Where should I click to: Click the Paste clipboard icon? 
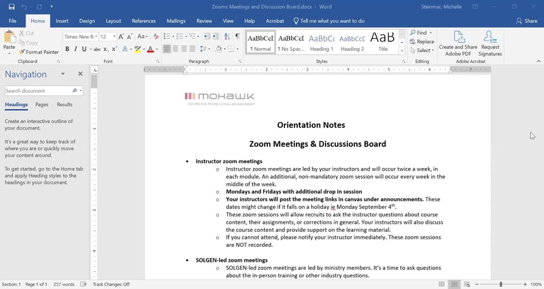point(10,37)
